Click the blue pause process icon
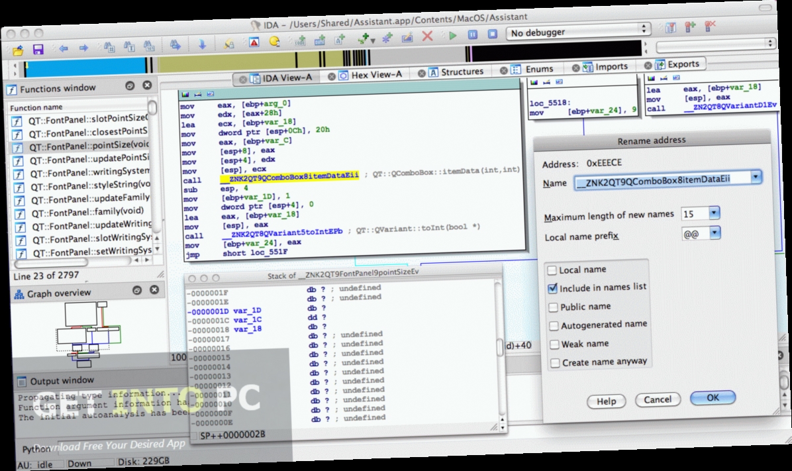 (x=473, y=34)
